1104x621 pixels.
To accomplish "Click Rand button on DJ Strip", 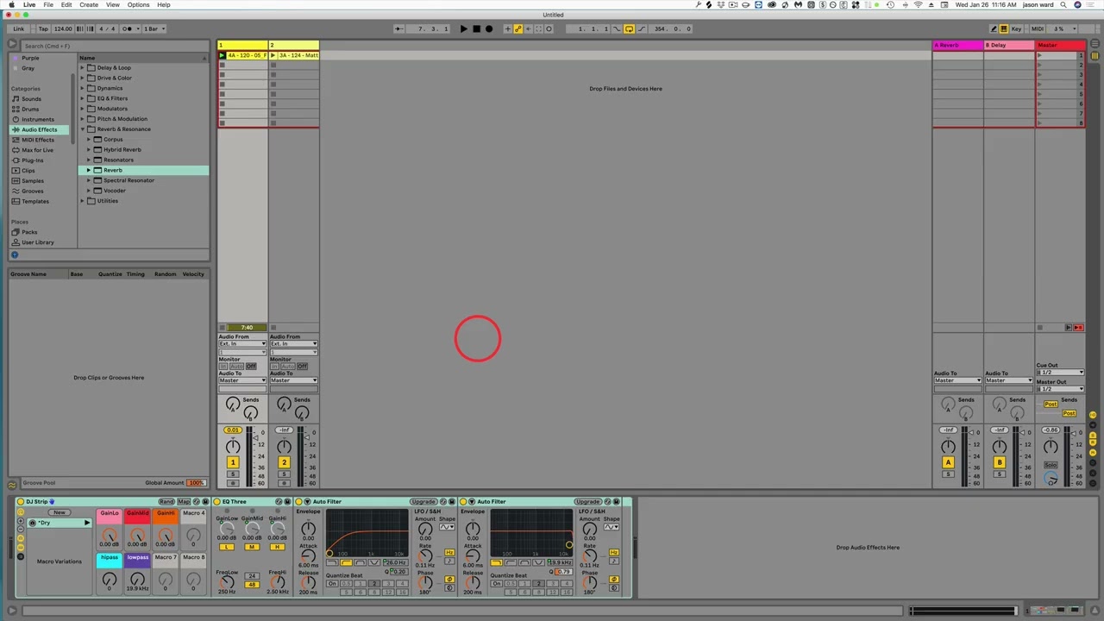I will click(x=166, y=501).
